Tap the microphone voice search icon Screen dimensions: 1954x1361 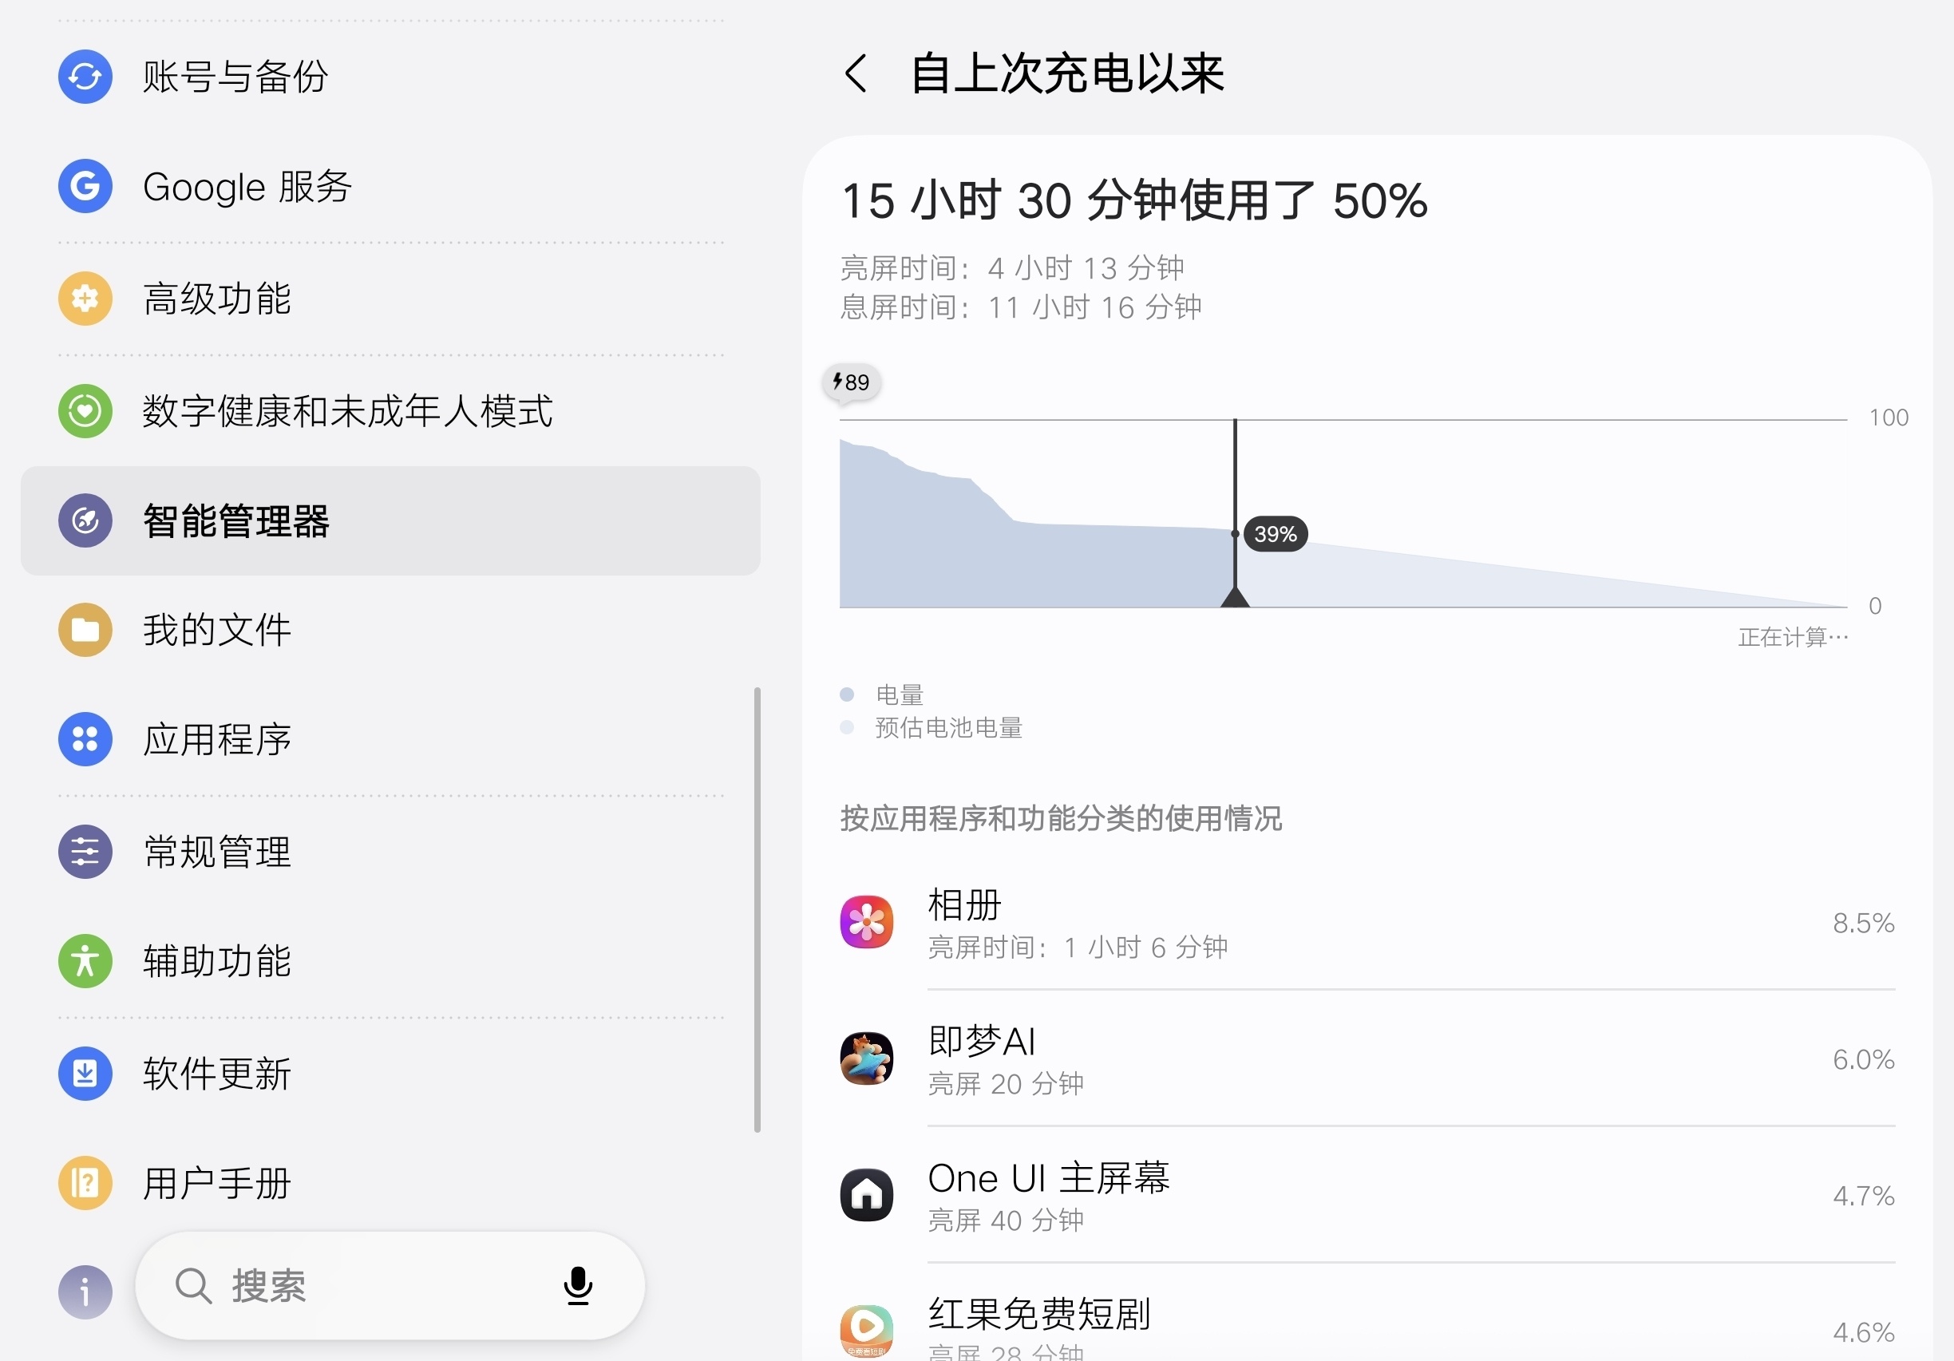(x=578, y=1285)
